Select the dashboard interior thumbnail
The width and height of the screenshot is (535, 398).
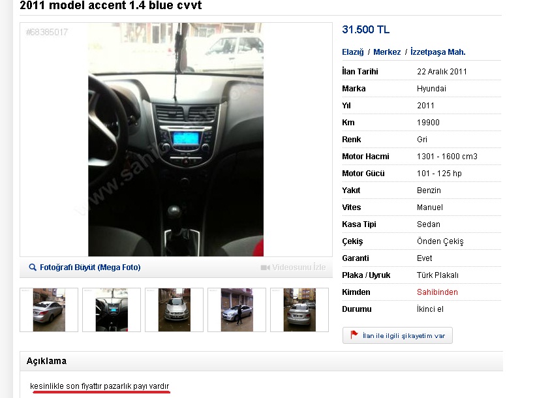click(x=112, y=310)
